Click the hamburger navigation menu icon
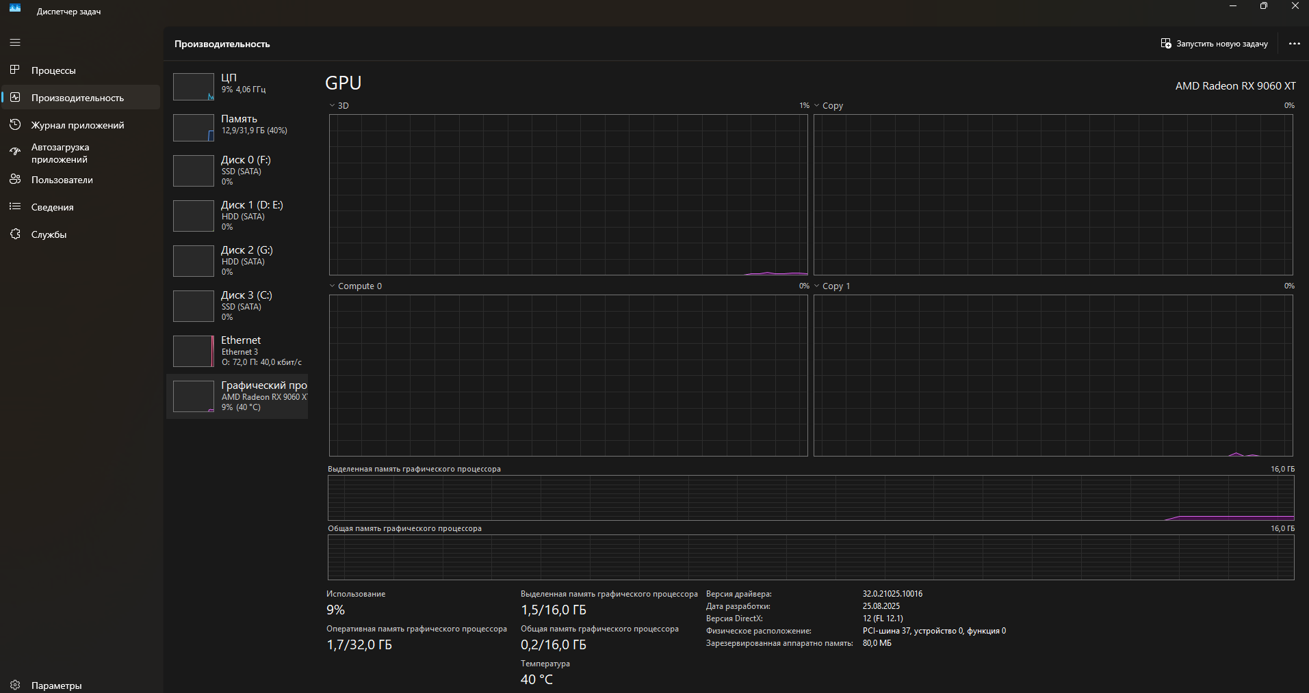 pyautogui.click(x=15, y=42)
